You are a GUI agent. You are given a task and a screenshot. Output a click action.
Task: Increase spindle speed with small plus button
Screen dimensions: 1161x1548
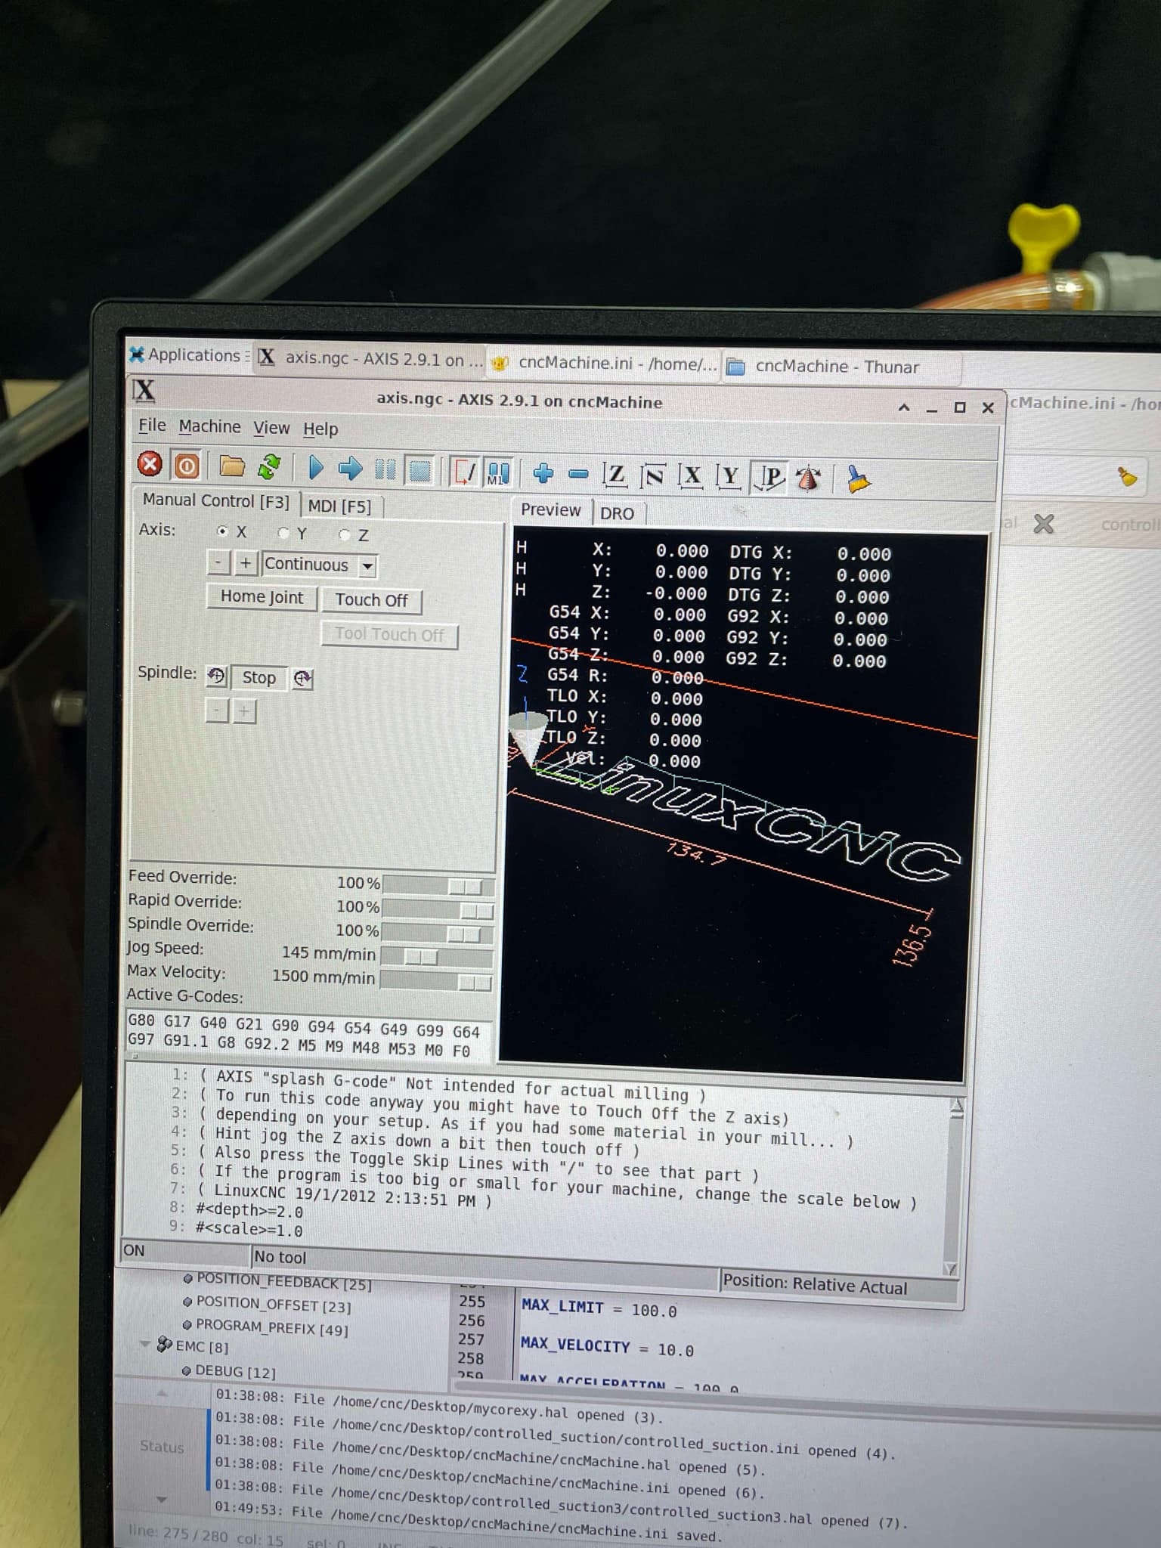click(244, 711)
